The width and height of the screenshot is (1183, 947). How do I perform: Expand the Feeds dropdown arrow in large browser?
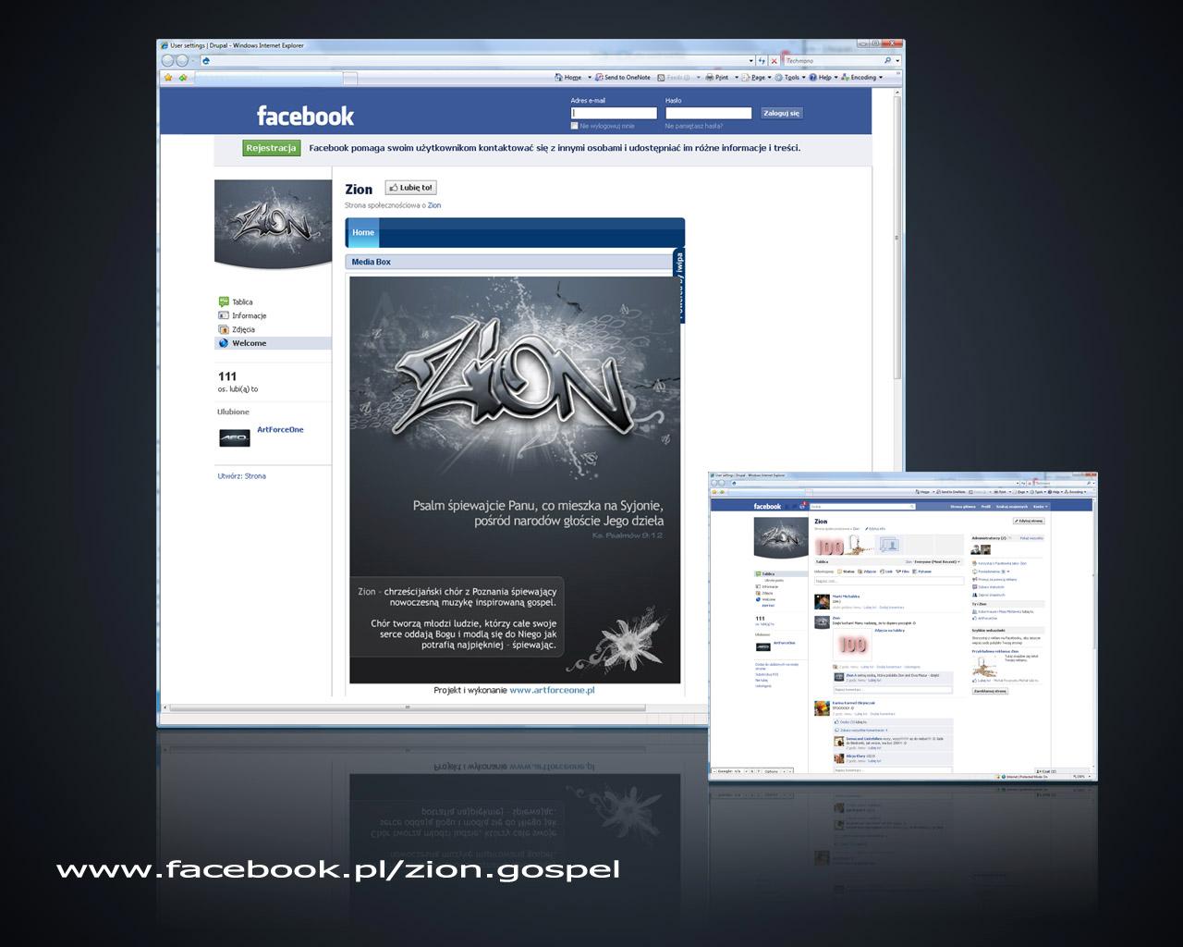pyautogui.click(x=699, y=78)
